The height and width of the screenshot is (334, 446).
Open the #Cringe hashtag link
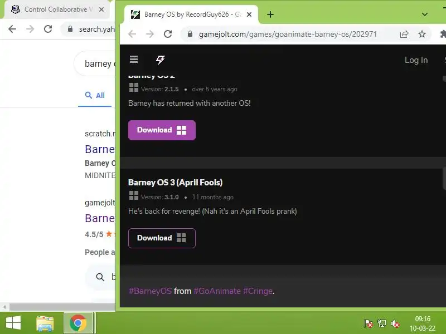(x=258, y=291)
